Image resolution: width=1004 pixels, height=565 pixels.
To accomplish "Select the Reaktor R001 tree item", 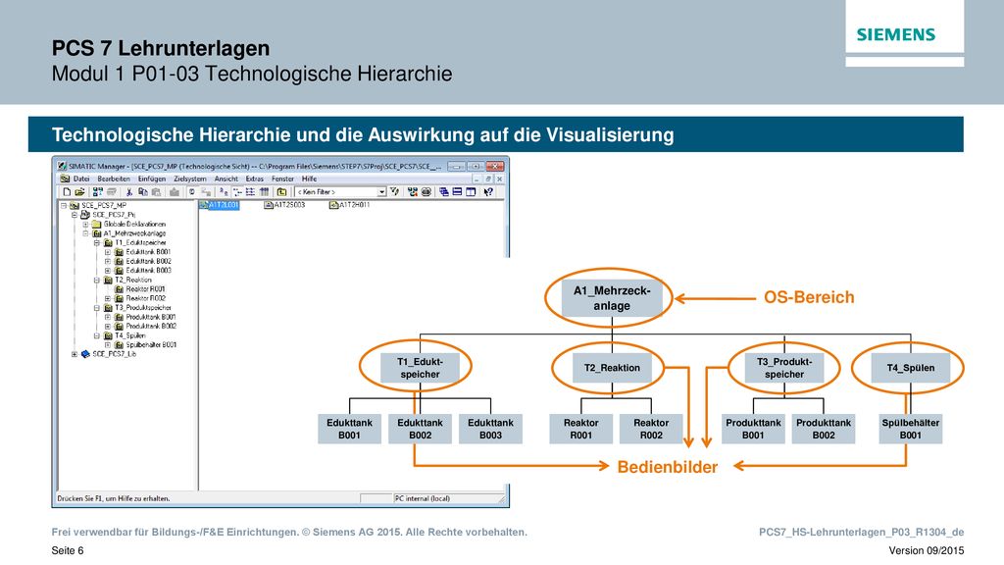I will (146, 289).
